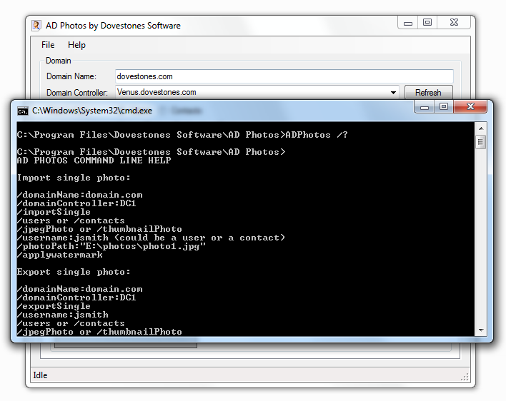This screenshot has height=401, width=506.
Task: Select the Domain Controller combo box text
Action: (x=157, y=92)
